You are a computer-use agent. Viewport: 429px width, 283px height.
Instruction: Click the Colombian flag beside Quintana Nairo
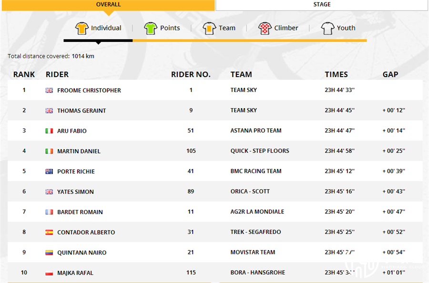pyautogui.click(x=49, y=253)
